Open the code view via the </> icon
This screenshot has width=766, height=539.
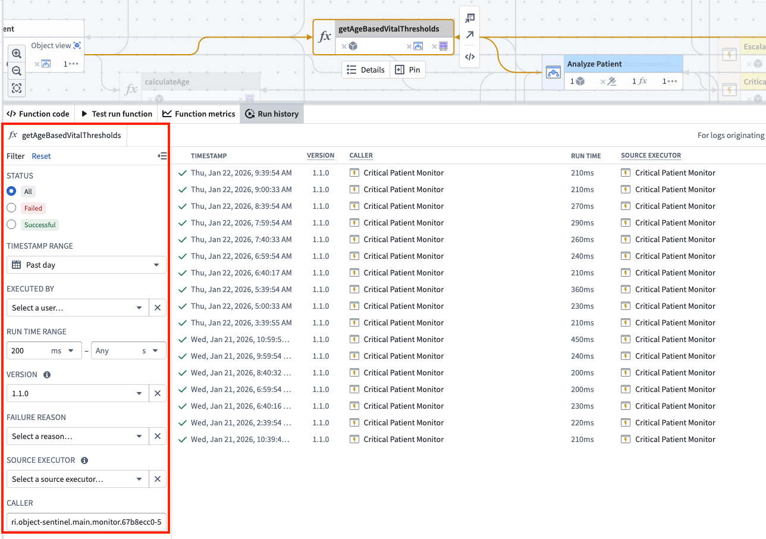point(469,57)
